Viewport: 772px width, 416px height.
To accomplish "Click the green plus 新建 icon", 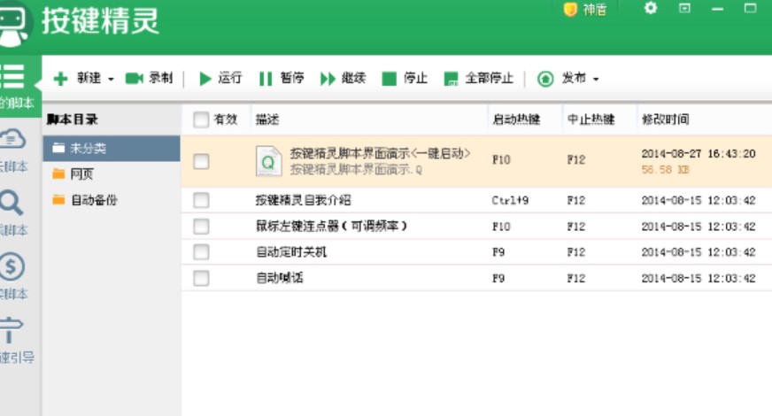I will [x=61, y=79].
